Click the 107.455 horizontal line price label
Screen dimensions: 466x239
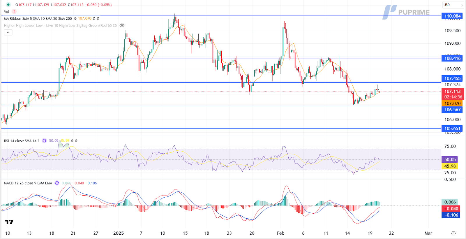pyautogui.click(x=453, y=78)
